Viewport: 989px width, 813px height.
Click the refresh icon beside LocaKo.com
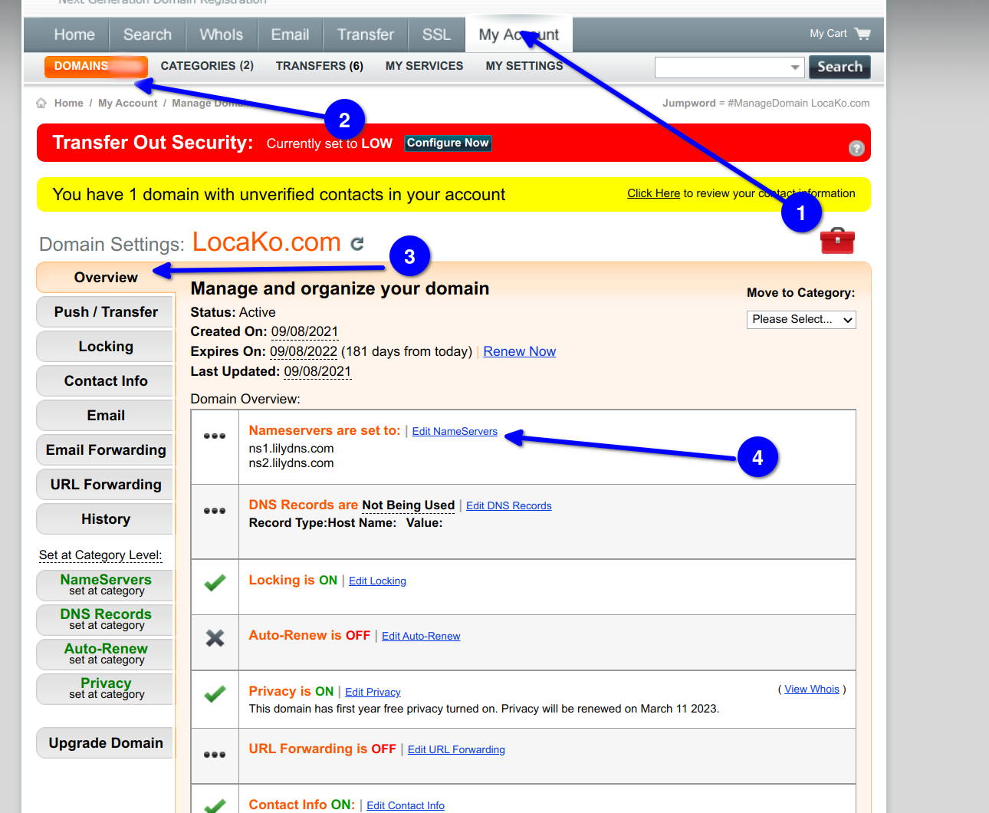tap(357, 244)
